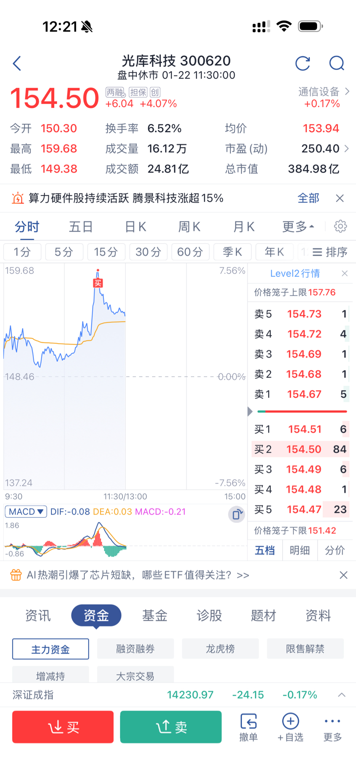Dismiss the 算力硬件股 news banner
Screen dimensions: 356x775
tap(340, 198)
